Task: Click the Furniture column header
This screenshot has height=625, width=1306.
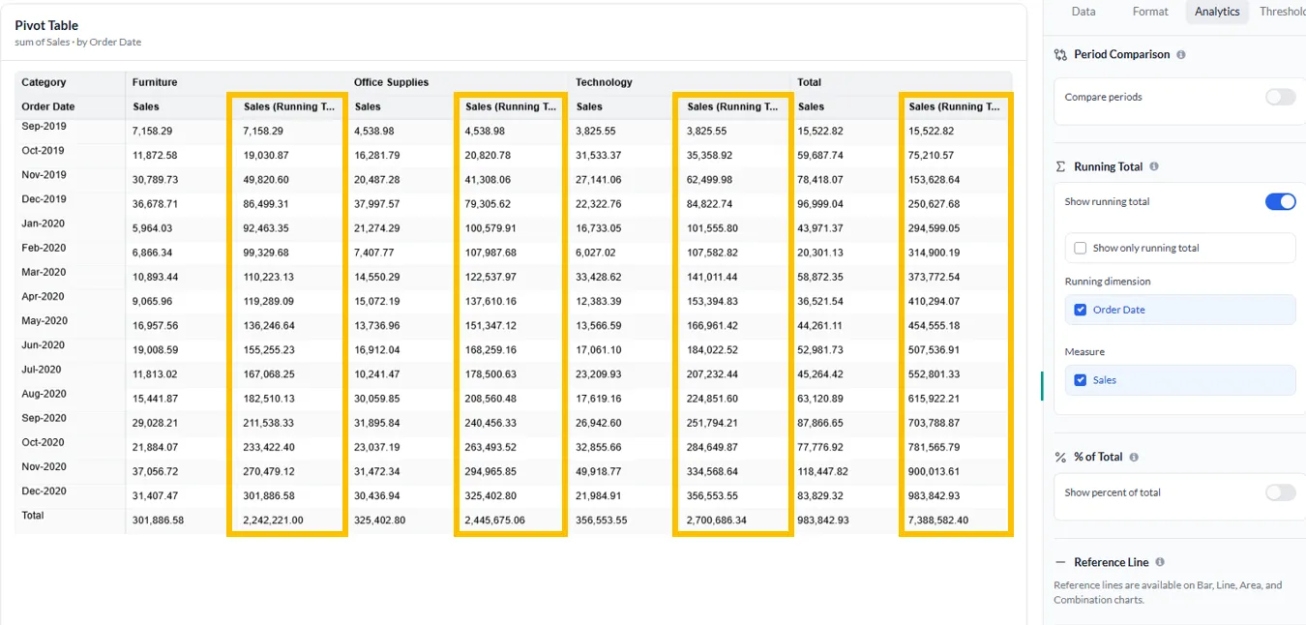Action: [155, 82]
